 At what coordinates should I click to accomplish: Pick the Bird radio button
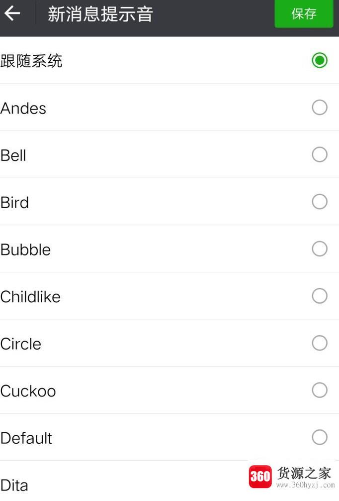tap(320, 202)
